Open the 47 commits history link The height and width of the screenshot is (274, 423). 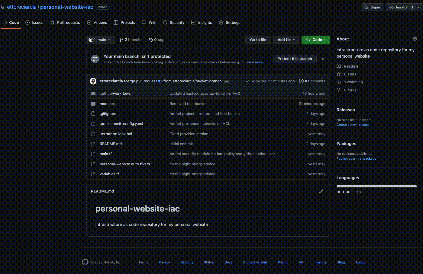(x=312, y=81)
